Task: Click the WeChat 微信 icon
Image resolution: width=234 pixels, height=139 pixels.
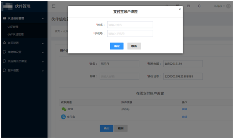Action: 64,109
